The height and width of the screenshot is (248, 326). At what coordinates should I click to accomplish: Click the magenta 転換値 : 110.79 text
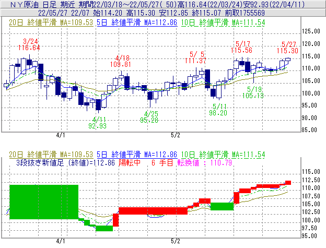click(205, 162)
